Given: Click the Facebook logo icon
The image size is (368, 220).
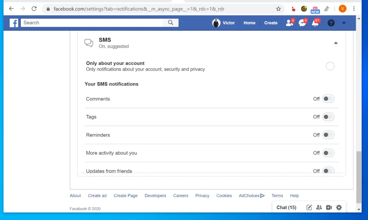Looking at the screenshot, I should (x=14, y=23).
